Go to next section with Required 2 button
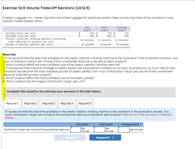The image size is (195, 149). point(105,137)
